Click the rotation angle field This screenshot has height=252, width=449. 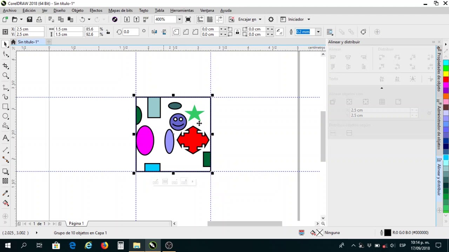pyautogui.click(x=130, y=32)
